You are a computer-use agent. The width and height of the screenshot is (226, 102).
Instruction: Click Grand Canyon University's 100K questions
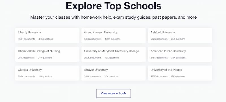[112, 39]
